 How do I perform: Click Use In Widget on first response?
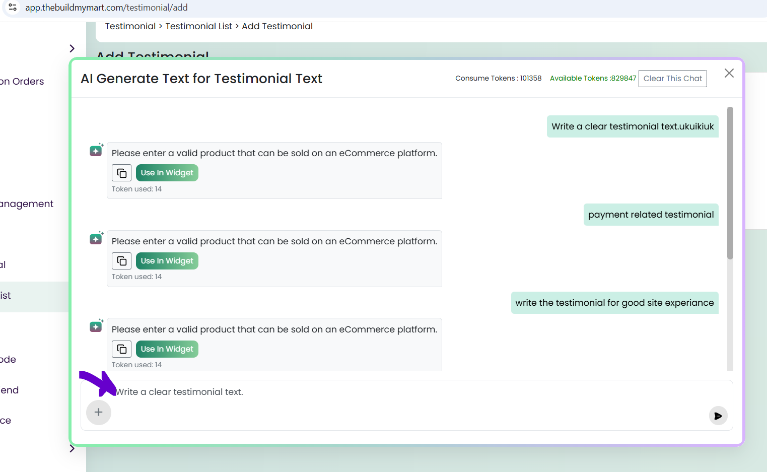coord(167,173)
